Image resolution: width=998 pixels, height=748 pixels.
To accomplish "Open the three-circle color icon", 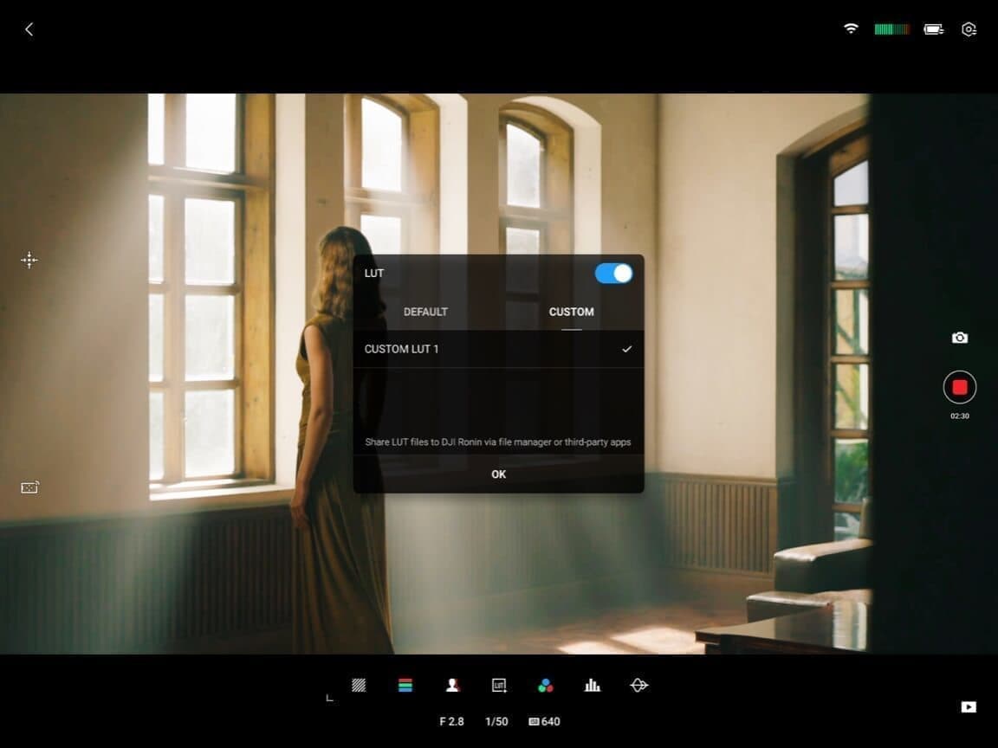I will click(546, 685).
